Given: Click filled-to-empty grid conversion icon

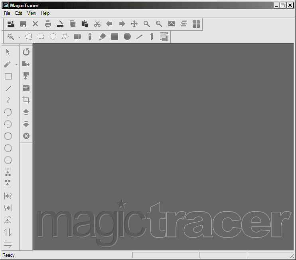Looking at the screenshot, I should point(8,184).
